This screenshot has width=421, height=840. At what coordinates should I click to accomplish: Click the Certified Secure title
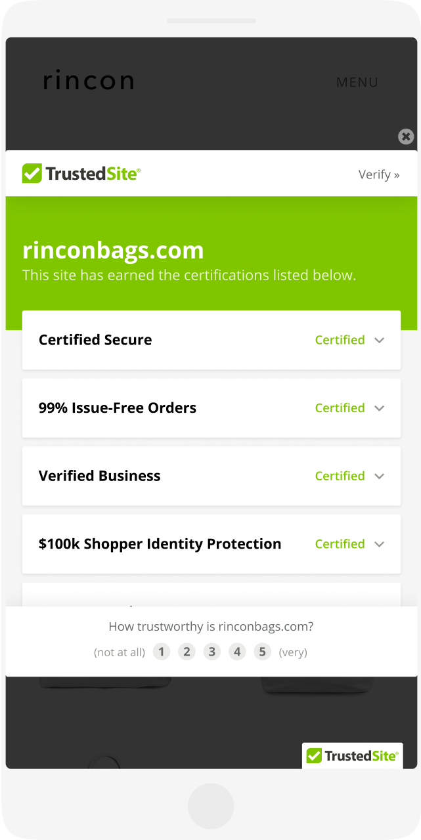95,340
